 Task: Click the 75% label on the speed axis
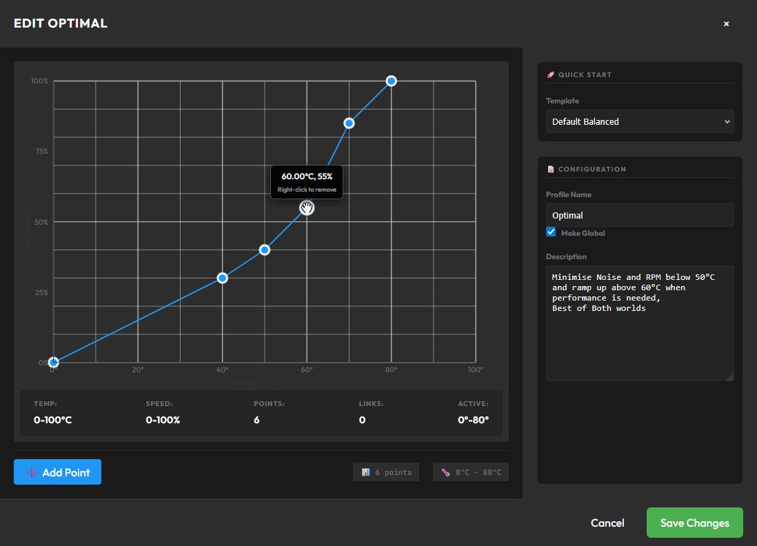(x=41, y=152)
